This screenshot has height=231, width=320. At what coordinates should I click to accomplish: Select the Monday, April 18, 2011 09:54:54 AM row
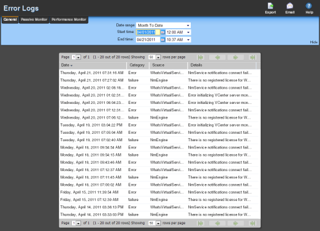[x=158, y=147]
